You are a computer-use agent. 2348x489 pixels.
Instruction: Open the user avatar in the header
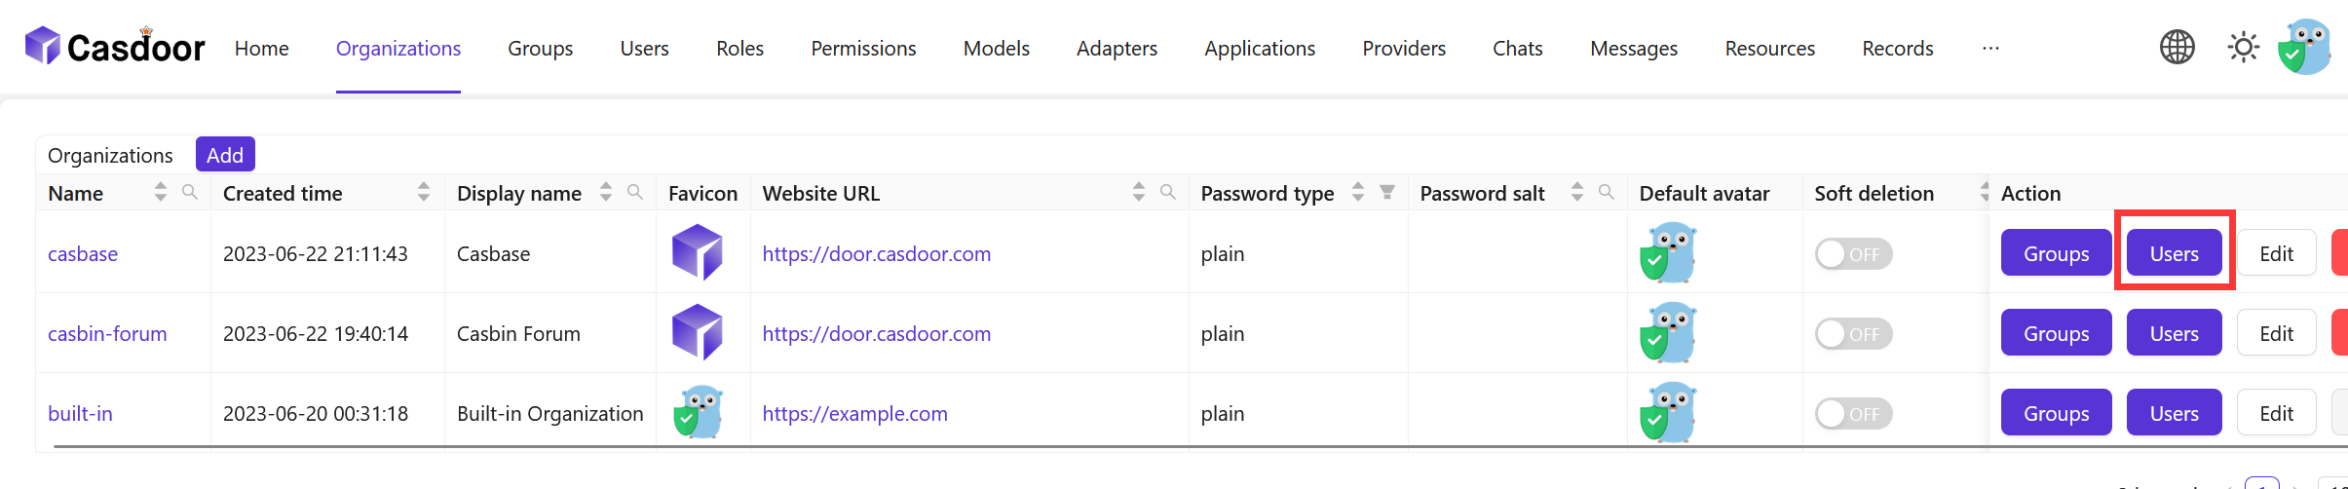(x=2305, y=47)
